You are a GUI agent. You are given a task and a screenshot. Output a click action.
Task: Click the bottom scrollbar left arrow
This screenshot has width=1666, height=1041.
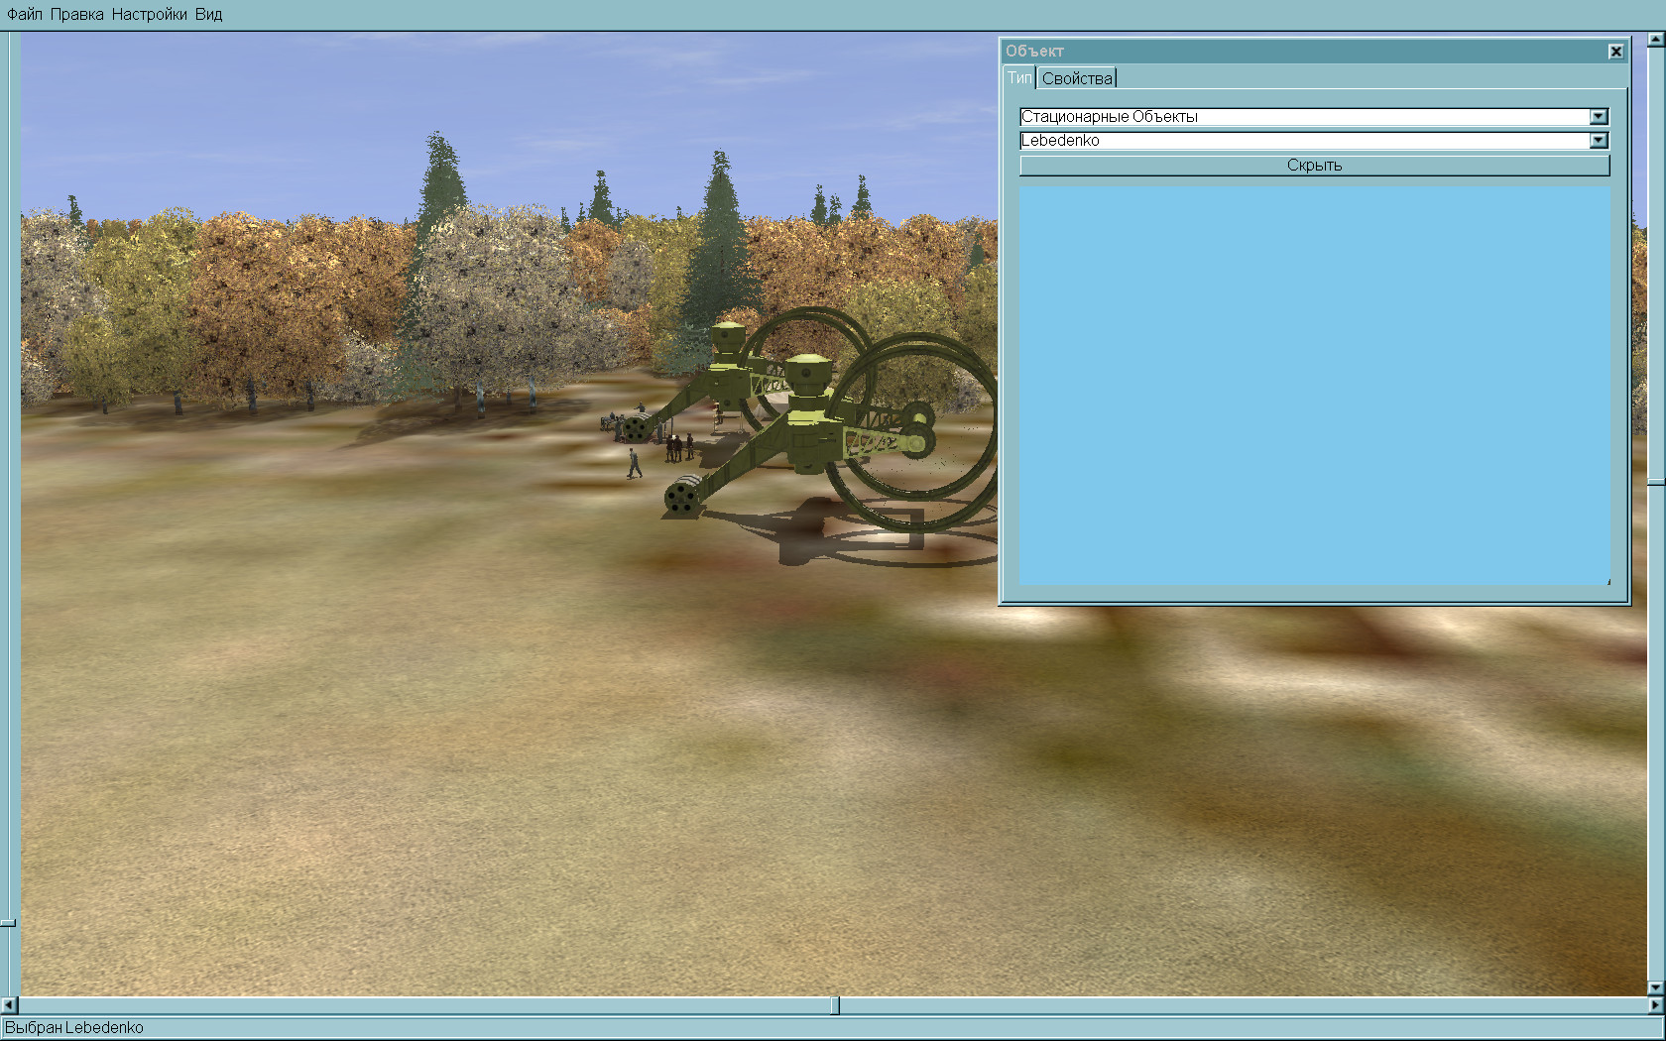(9, 1005)
